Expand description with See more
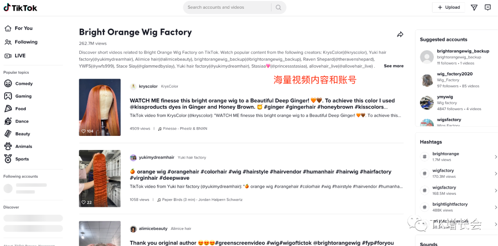Viewport: 498px width, 246px height. point(393,66)
